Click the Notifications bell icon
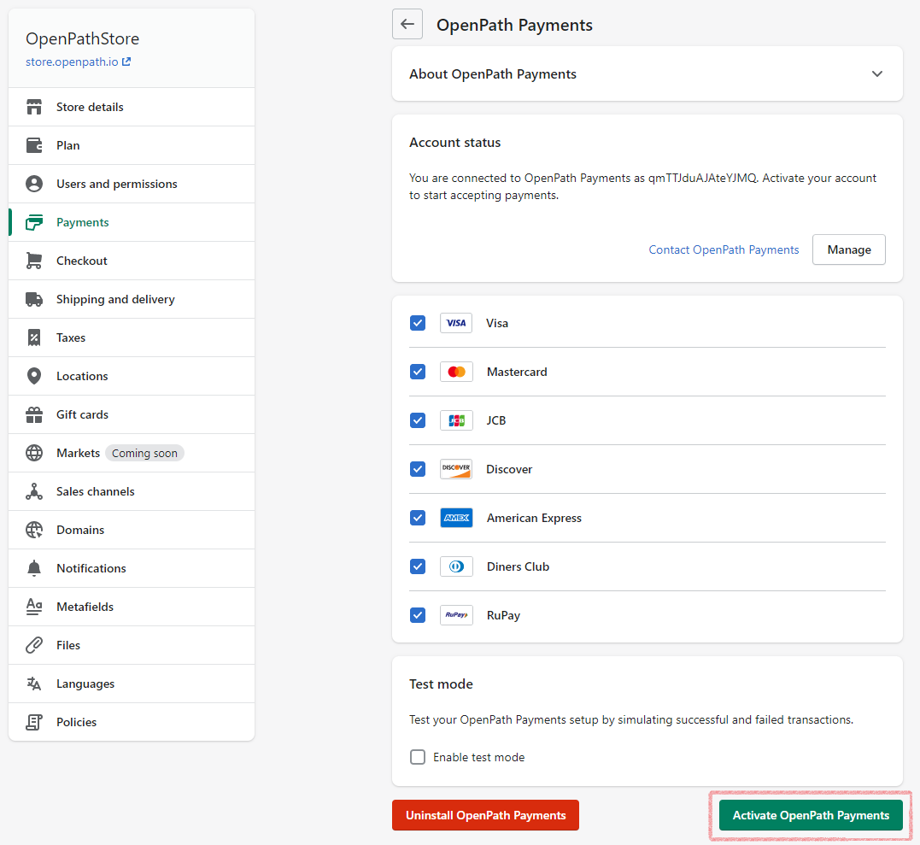The height and width of the screenshot is (845, 920). click(x=34, y=568)
